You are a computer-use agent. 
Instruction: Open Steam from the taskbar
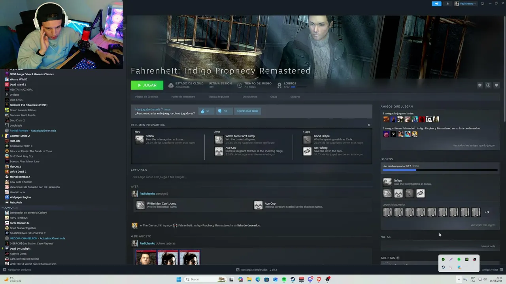(x=293, y=279)
